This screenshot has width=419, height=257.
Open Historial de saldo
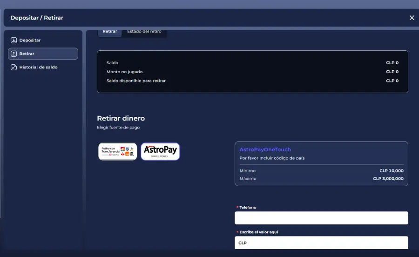(x=43, y=68)
